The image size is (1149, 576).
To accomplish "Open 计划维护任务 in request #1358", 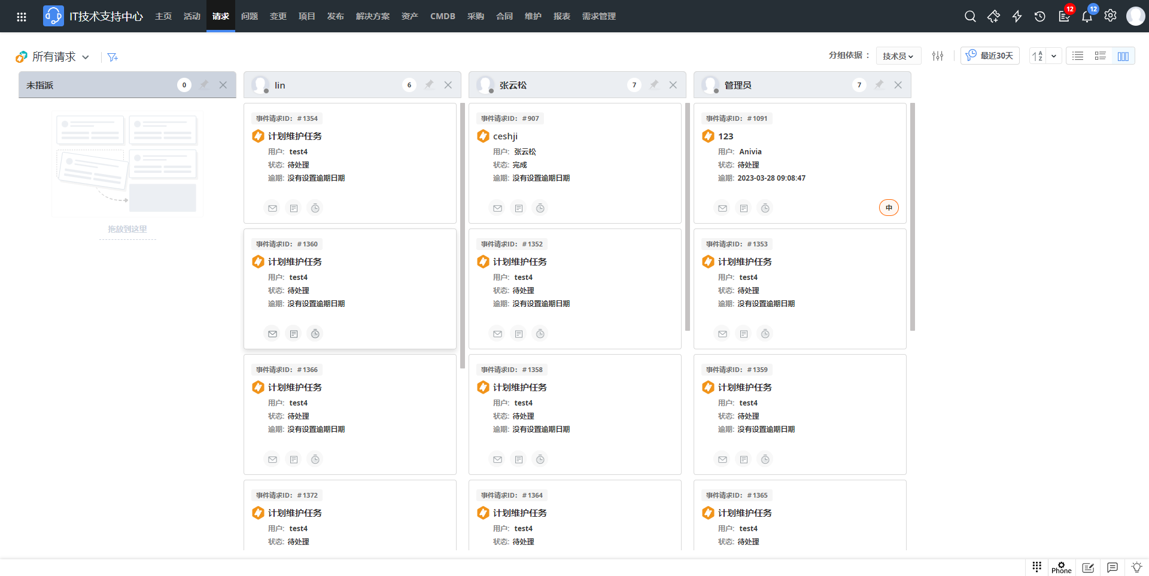I will pos(520,388).
